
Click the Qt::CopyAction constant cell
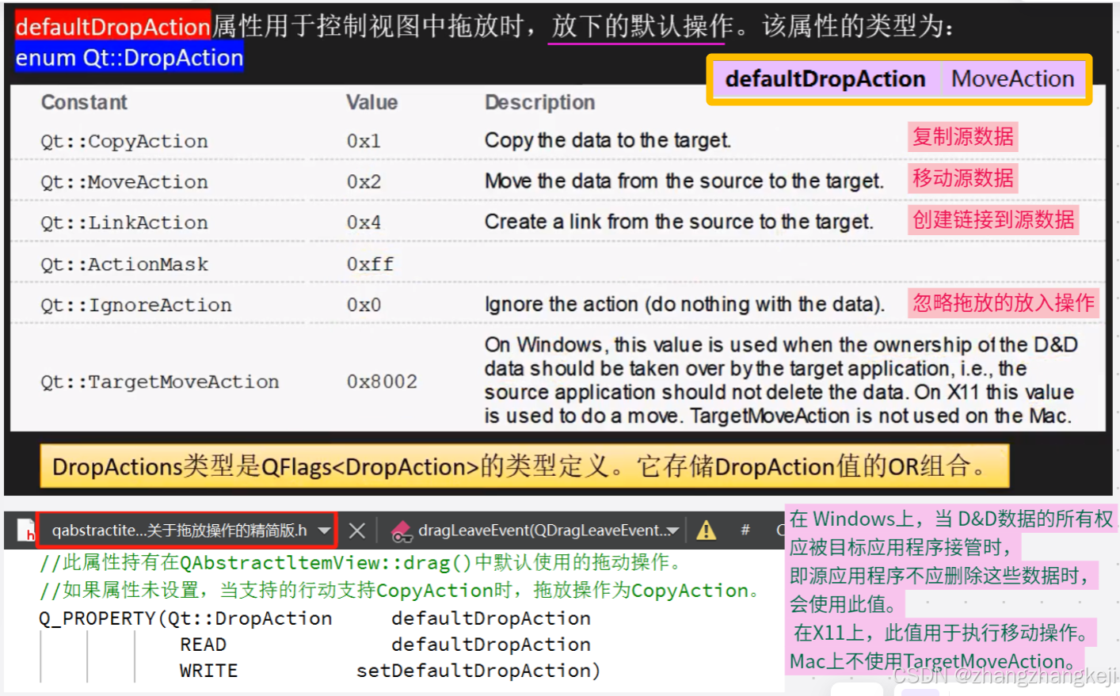(124, 141)
